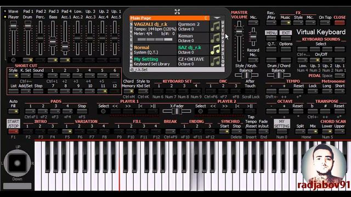This screenshot has height=197, width=351.
Task: Select Keyboard Set 1 button
Action: tap(158, 91)
